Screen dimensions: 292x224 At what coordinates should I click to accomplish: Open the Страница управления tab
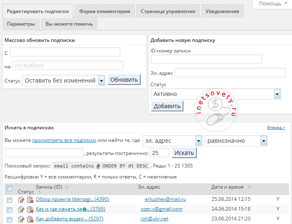[x=168, y=11]
